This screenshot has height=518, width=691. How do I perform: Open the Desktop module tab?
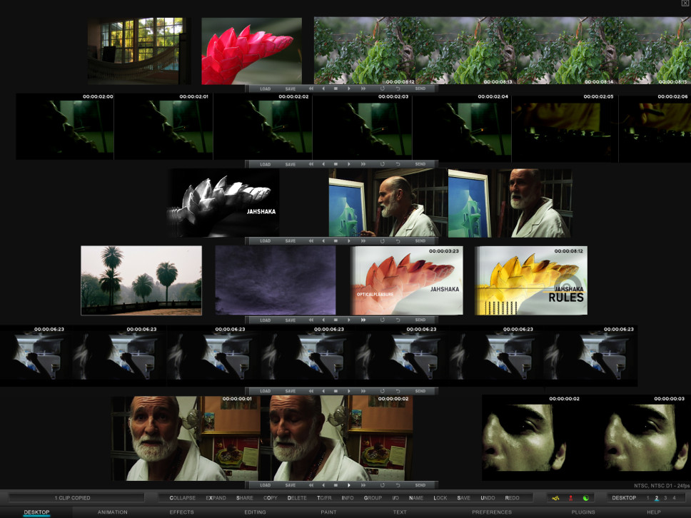pos(36,512)
